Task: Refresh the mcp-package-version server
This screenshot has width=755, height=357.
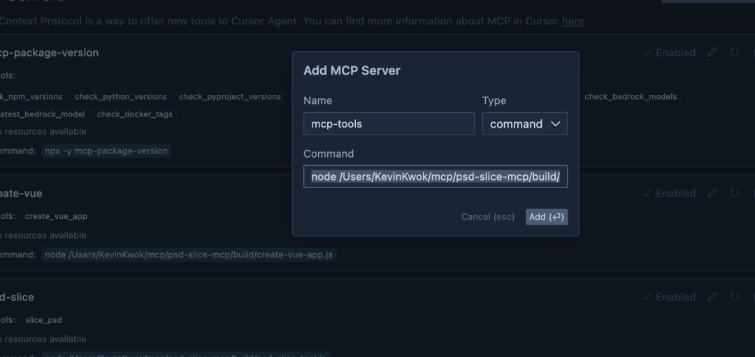Action: [x=734, y=52]
